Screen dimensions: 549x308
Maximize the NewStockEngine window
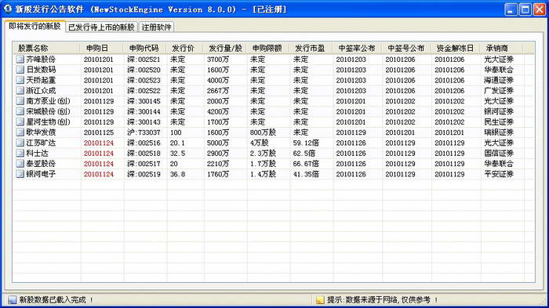point(525,9)
